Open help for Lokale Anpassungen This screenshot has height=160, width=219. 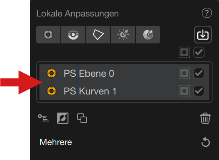click(207, 13)
